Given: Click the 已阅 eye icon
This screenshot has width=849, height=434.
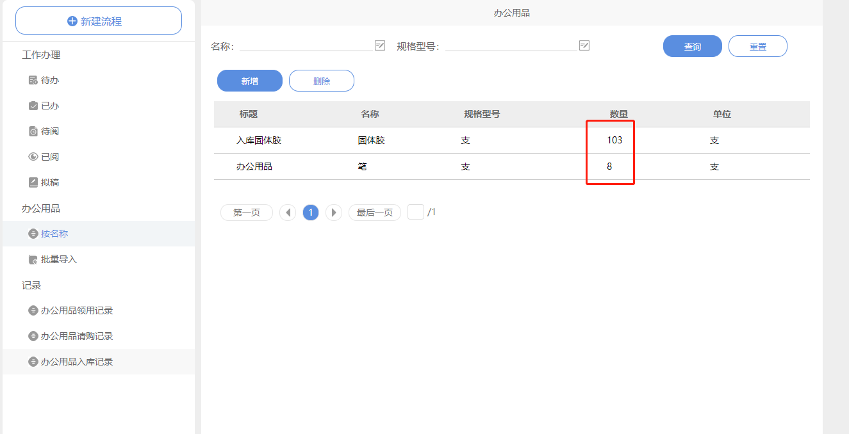Looking at the screenshot, I should (x=33, y=157).
